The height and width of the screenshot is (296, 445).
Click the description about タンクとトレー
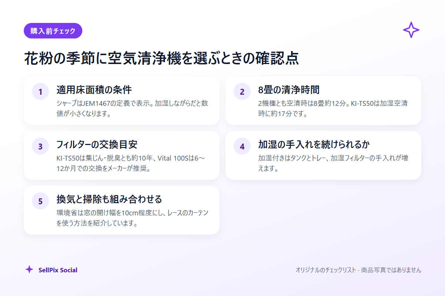click(x=333, y=163)
